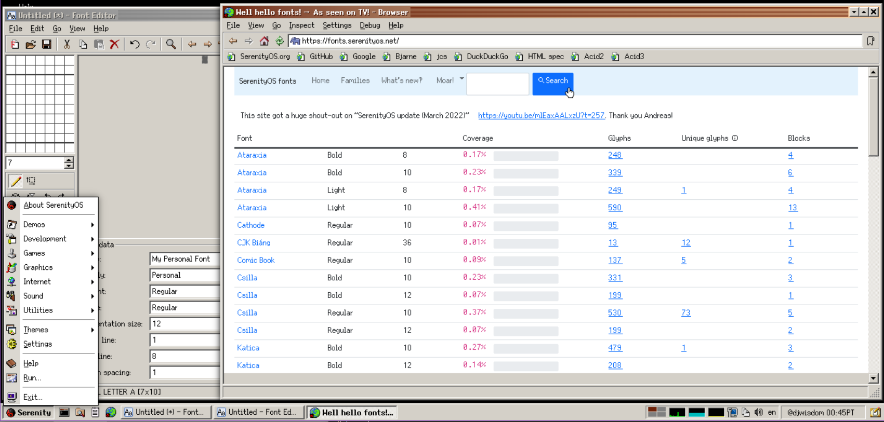Click Previous glyph left arrow in Font Editor
This screenshot has height=422, width=884.
[x=192, y=44]
